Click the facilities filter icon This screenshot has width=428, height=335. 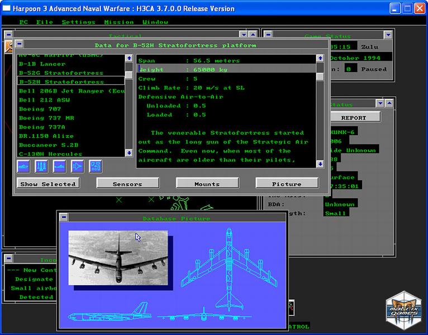pos(96,166)
